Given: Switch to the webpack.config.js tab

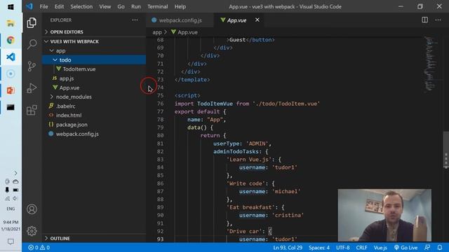Looking at the screenshot, I should click(x=180, y=20).
